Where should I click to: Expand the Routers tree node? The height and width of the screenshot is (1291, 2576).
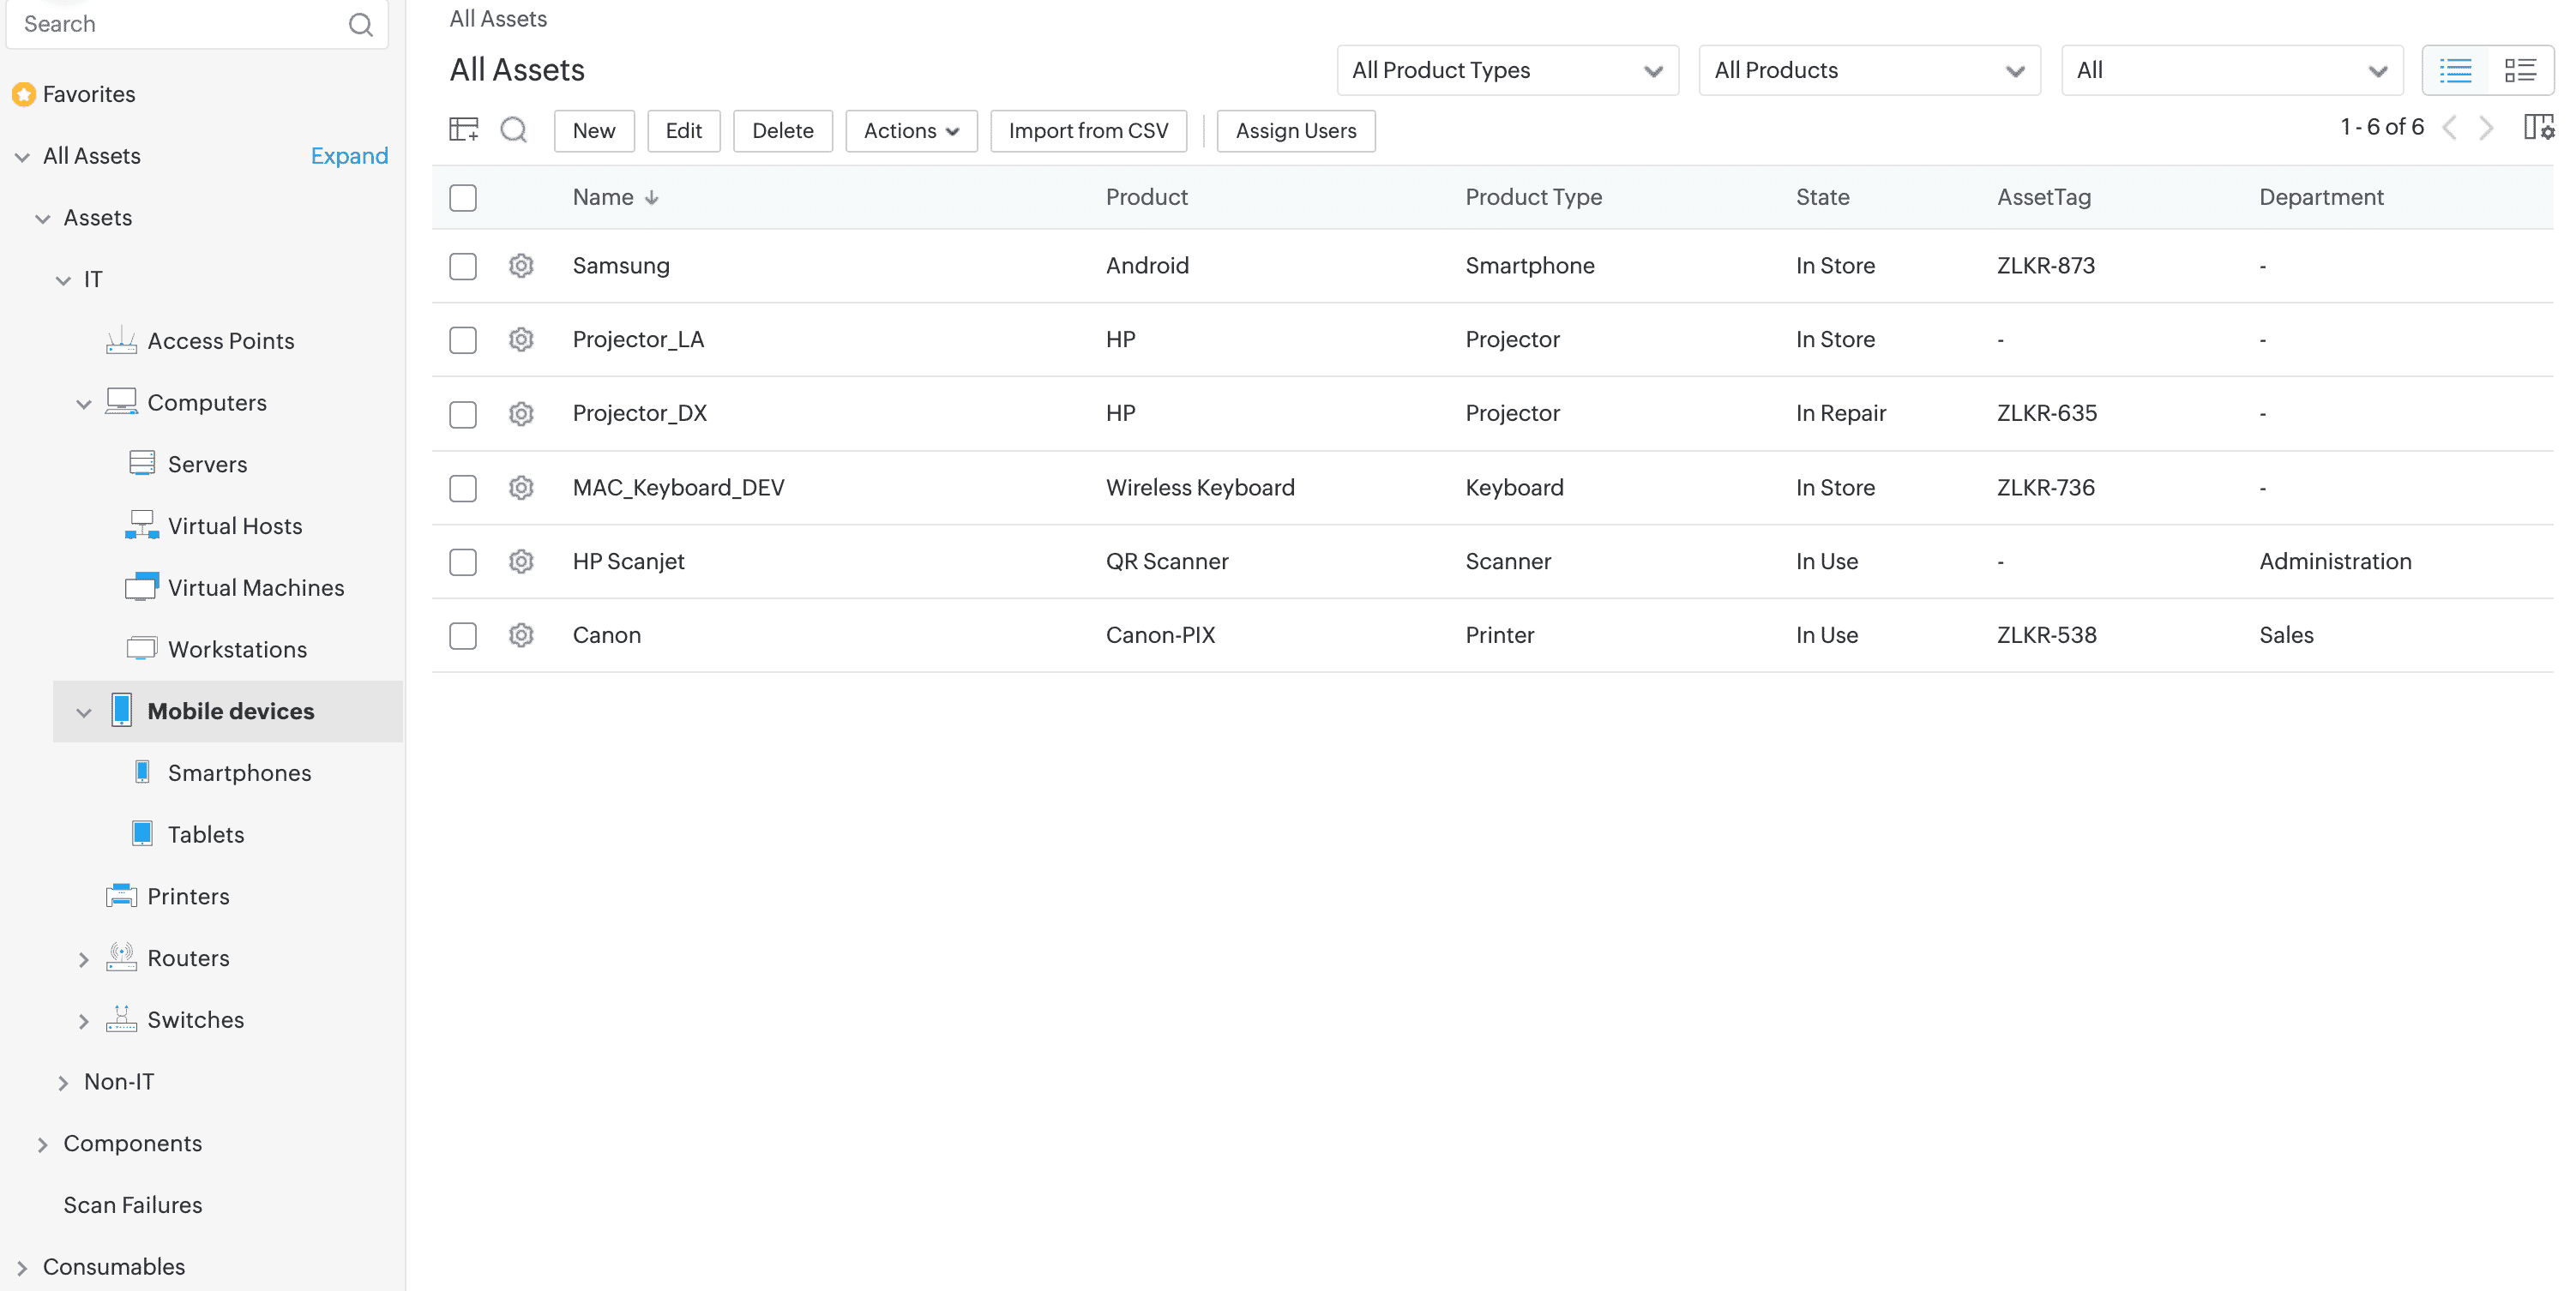tap(84, 960)
